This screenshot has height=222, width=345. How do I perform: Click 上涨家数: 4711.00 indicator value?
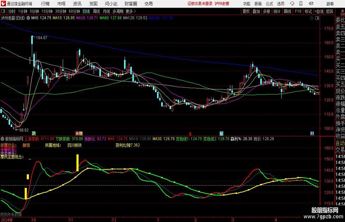click(39, 139)
